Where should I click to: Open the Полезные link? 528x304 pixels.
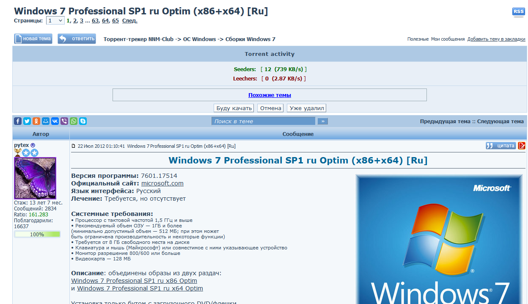click(x=418, y=39)
